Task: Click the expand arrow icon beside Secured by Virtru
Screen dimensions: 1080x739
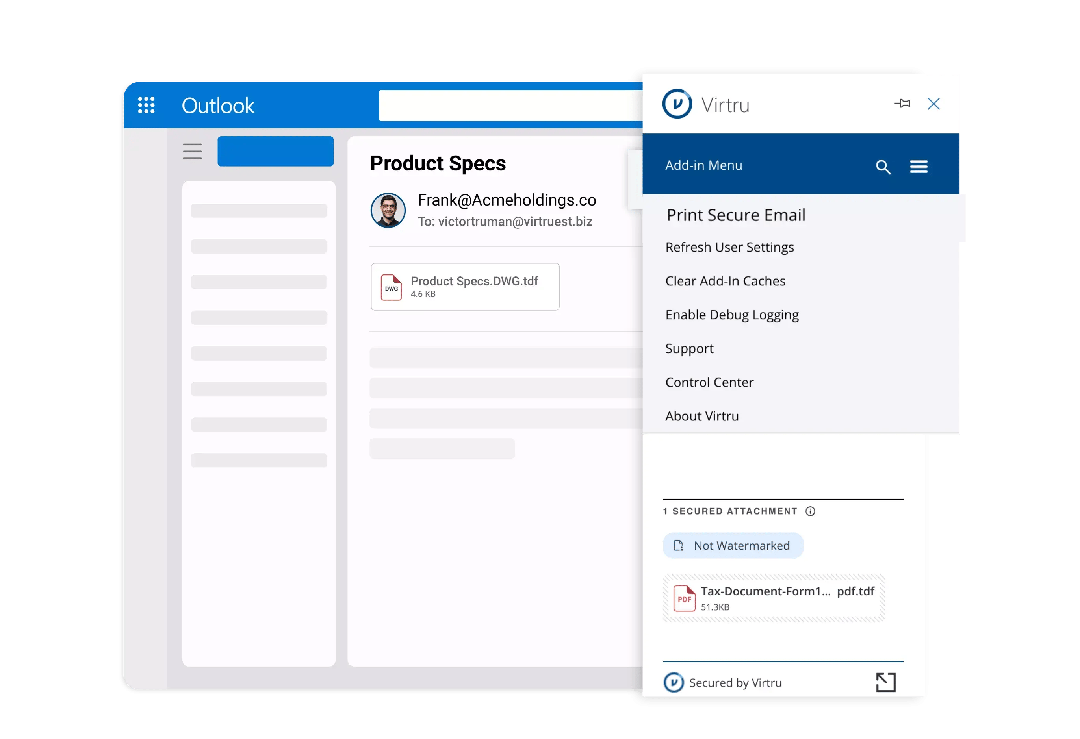Action: [x=886, y=682]
